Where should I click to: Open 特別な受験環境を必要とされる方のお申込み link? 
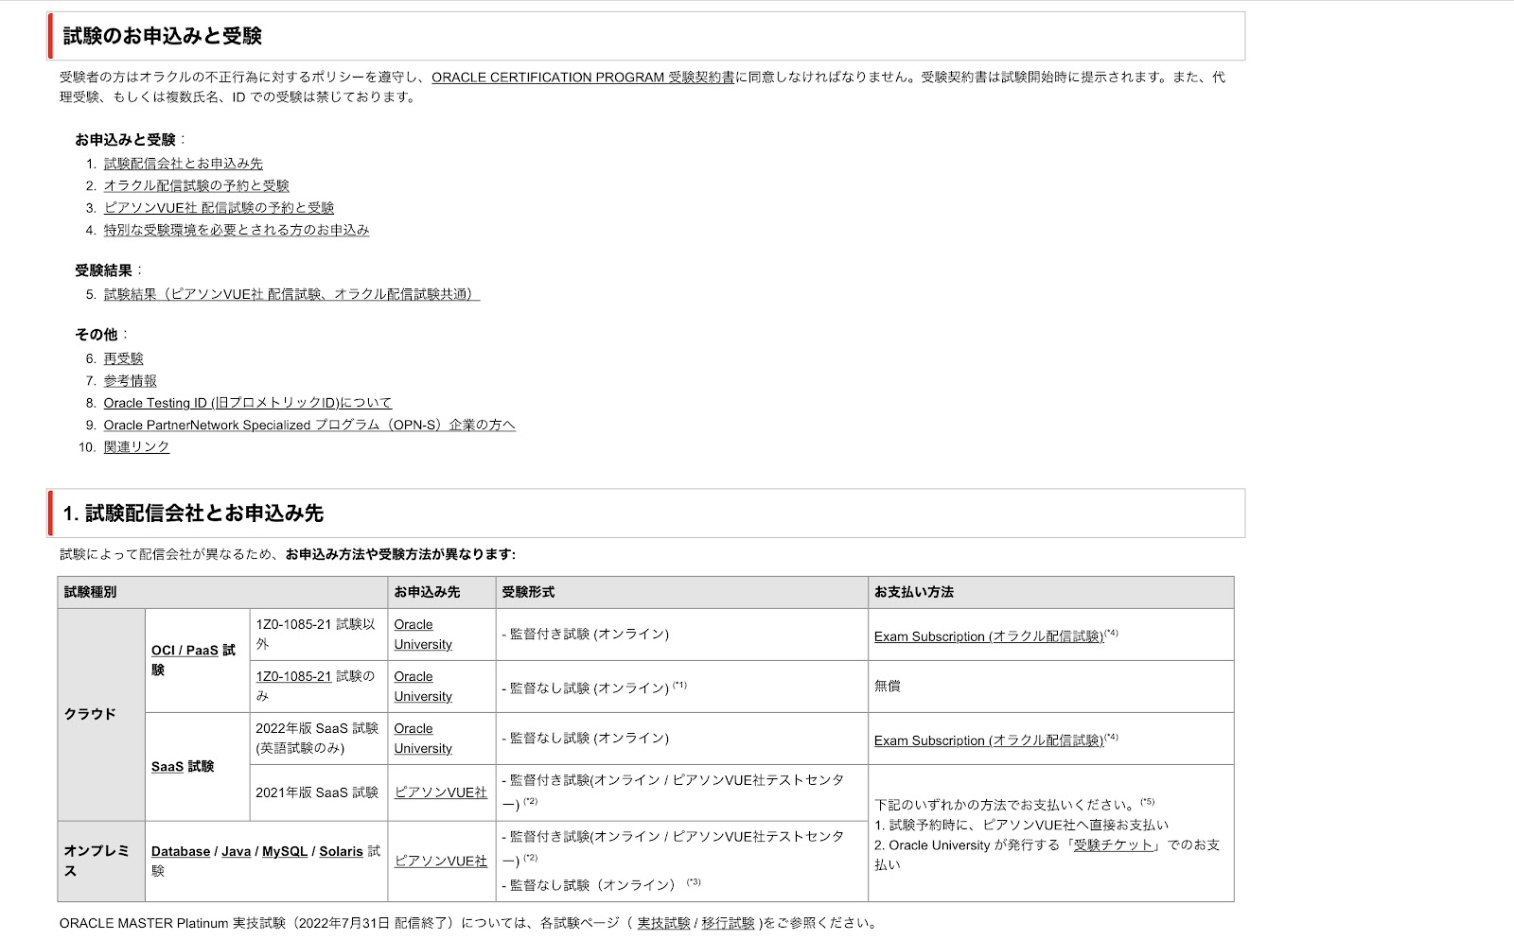pos(237,230)
